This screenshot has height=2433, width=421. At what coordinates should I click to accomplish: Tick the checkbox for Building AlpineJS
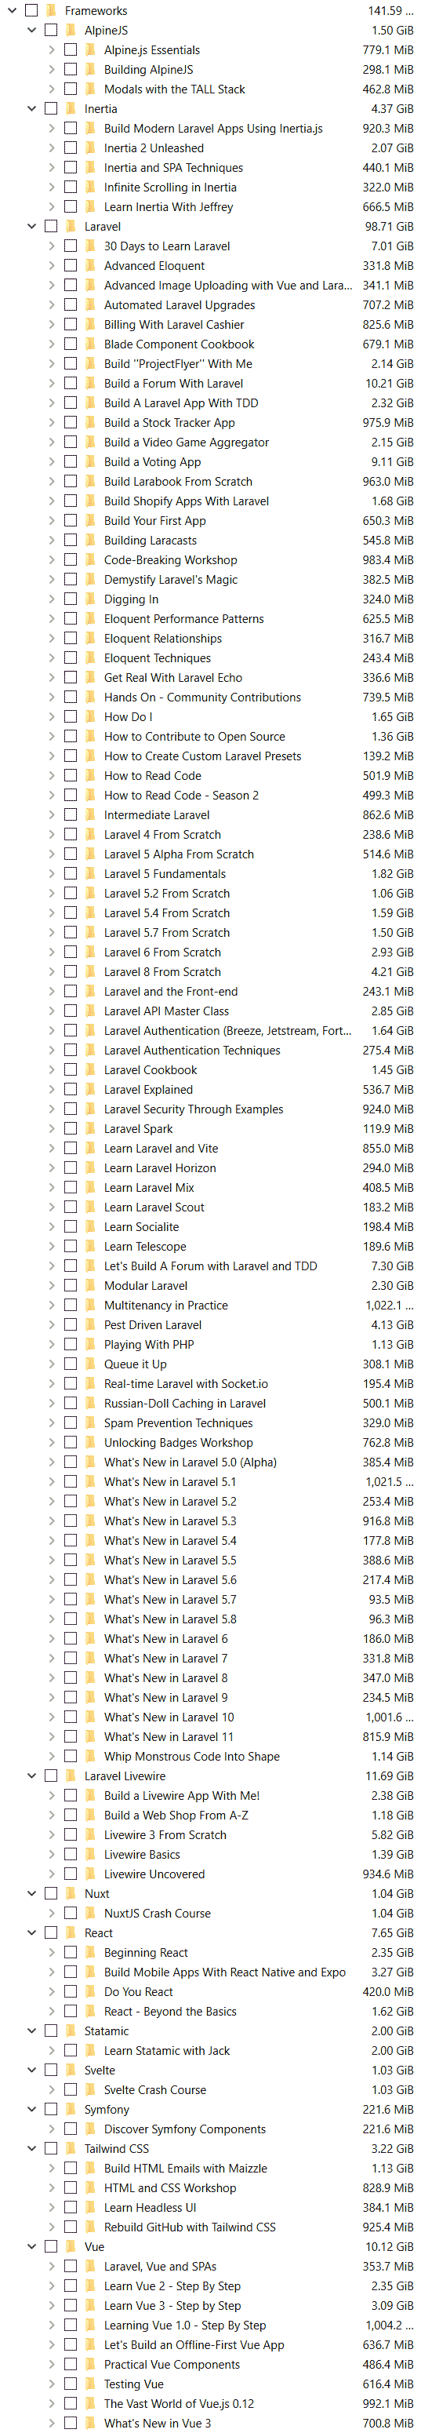[x=71, y=70]
